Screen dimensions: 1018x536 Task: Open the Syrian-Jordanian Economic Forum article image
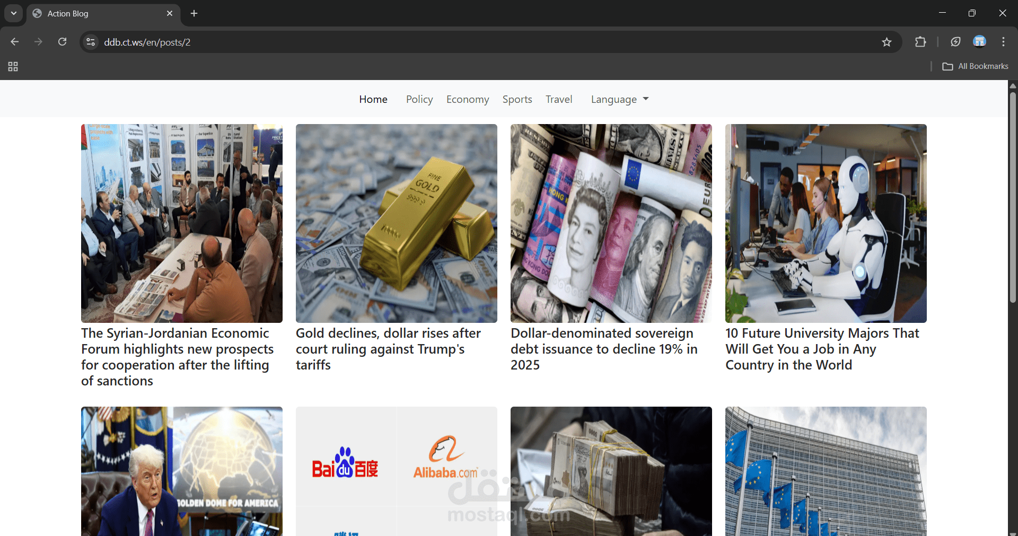pyautogui.click(x=182, y=223)
